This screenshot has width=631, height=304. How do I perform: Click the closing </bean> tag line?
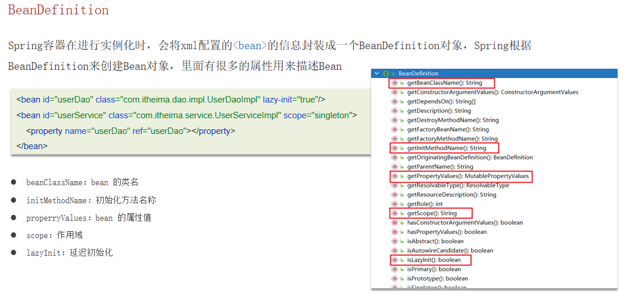[x=32, y=146]
